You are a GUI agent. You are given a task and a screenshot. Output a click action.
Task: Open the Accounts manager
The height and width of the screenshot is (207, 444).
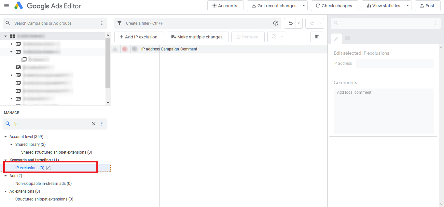pyautogui.click(x=225, y=6)
